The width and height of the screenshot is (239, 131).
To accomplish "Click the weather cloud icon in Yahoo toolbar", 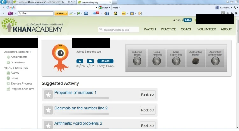I will point(96,13).
